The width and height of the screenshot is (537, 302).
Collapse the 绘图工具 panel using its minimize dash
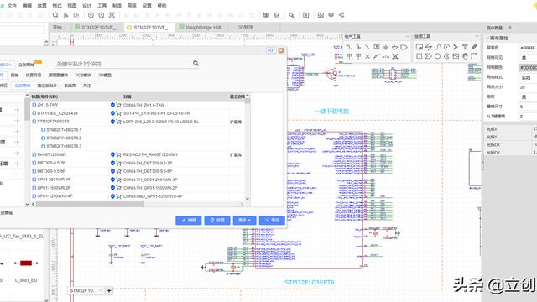(x=477, y=36)
